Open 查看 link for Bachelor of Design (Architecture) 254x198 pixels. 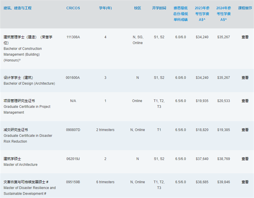click(x=245, y=78)
